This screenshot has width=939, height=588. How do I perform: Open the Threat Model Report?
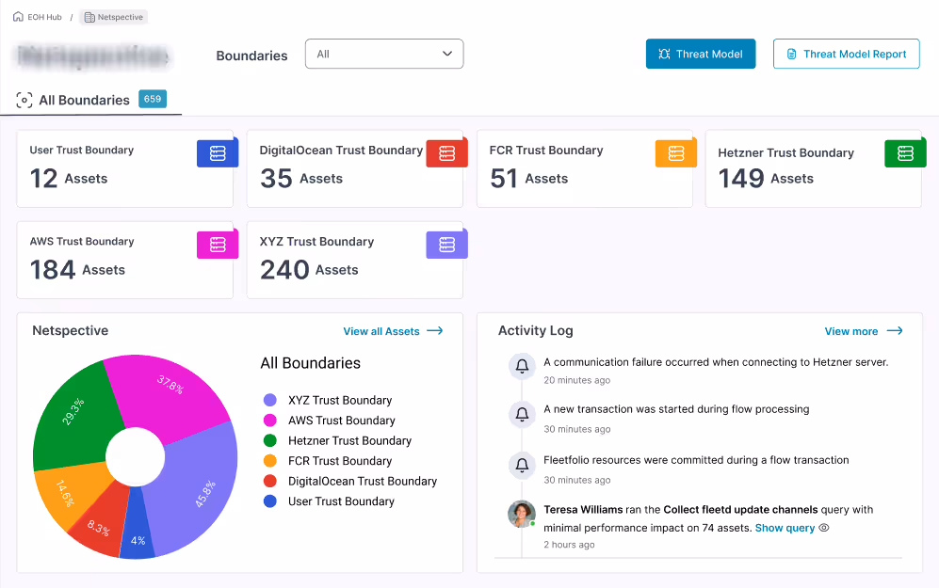(845, 54)
